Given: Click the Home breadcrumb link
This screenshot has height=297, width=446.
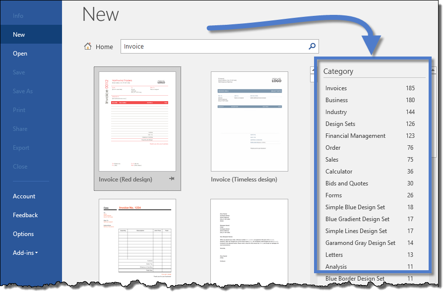Looking at the screenshot, I should (104, 47).
